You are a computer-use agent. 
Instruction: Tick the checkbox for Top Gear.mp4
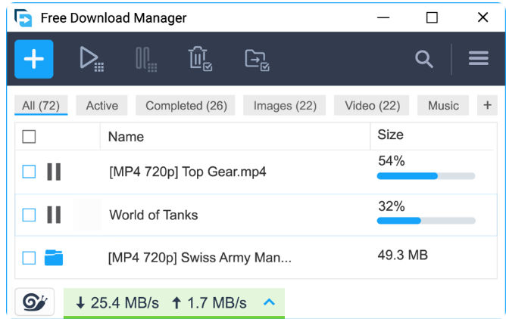click(x=29, y=172)
